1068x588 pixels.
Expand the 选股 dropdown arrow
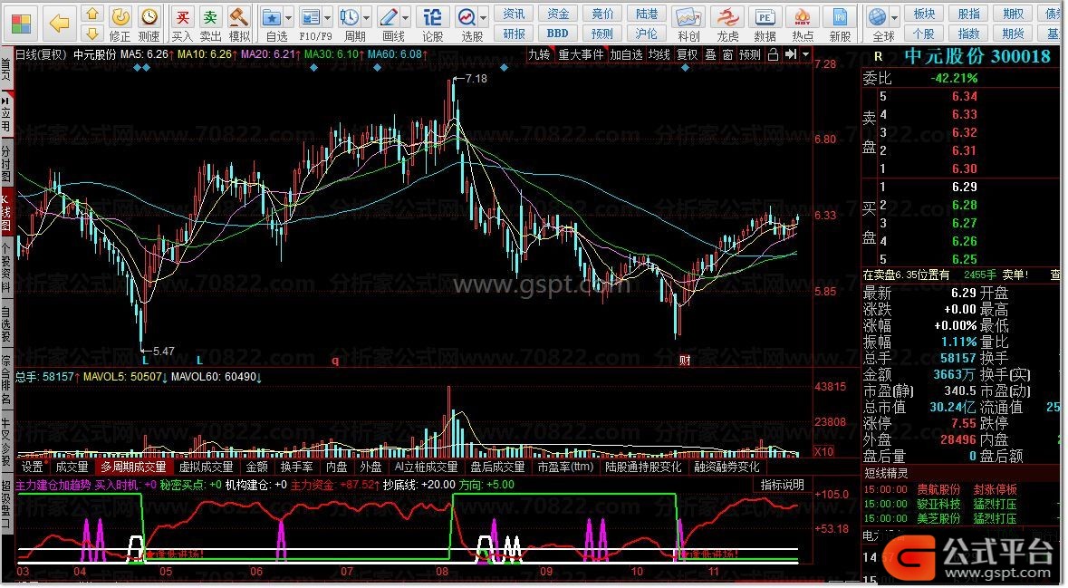point(485,17)
